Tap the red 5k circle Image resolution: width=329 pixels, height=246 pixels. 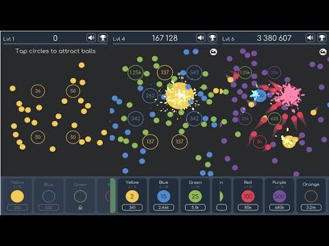260,141
